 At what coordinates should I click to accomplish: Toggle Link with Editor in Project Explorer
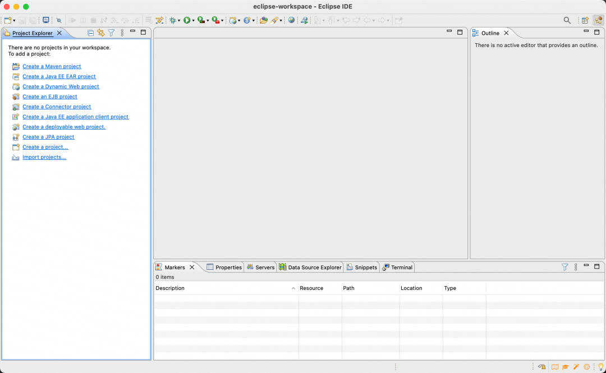coord(100,33)
